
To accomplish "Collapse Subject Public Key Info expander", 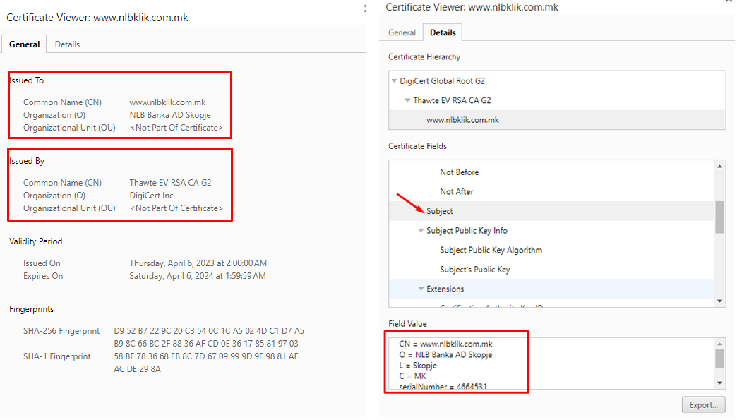I will 421,230.
